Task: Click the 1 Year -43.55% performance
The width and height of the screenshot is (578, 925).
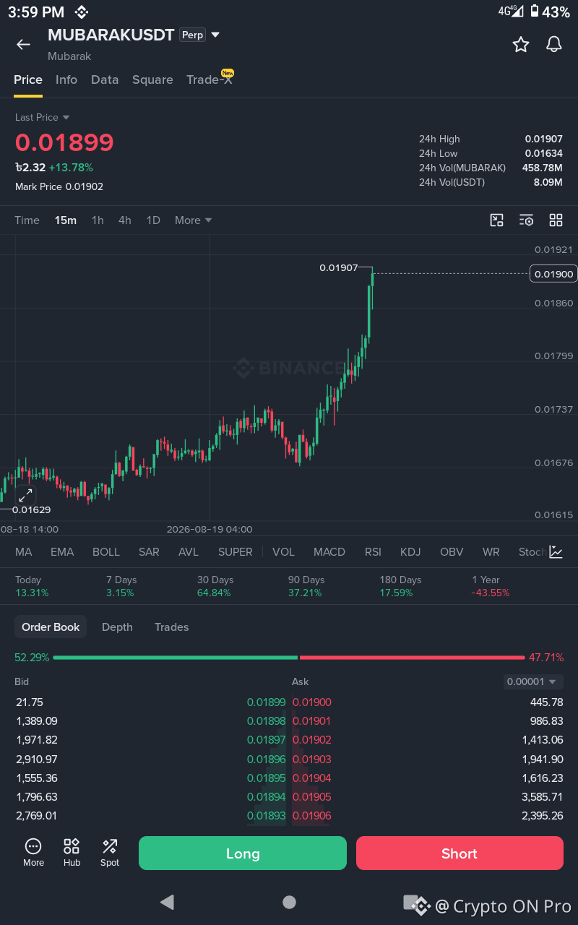Action: [x=491, y=586]
